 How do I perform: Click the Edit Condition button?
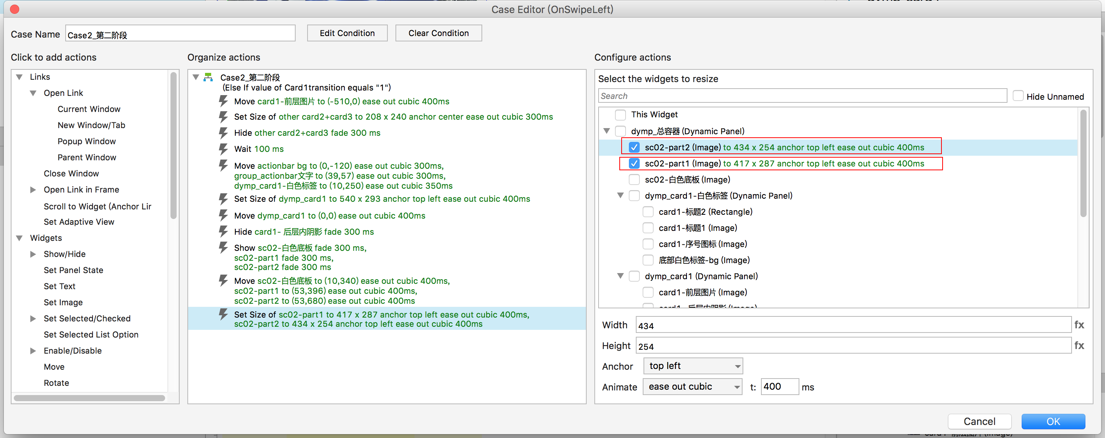point(347,33)
